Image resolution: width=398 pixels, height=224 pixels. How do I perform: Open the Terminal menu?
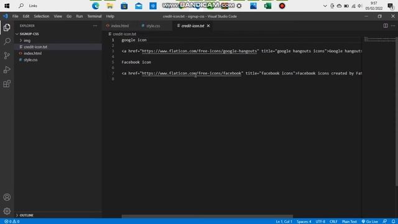click(x=95, y=16)
